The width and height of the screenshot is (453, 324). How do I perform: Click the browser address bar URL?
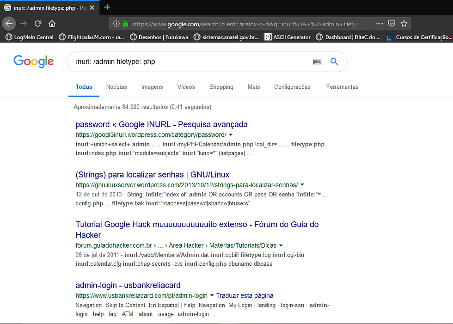(x=245, y=24)
